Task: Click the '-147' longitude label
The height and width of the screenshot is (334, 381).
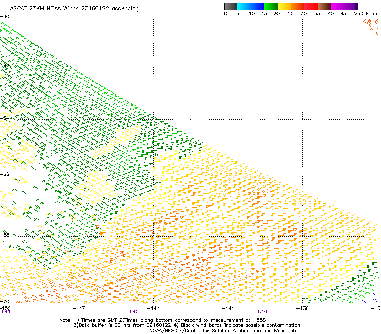Action: pyautogui.click(x=79, y=308)
